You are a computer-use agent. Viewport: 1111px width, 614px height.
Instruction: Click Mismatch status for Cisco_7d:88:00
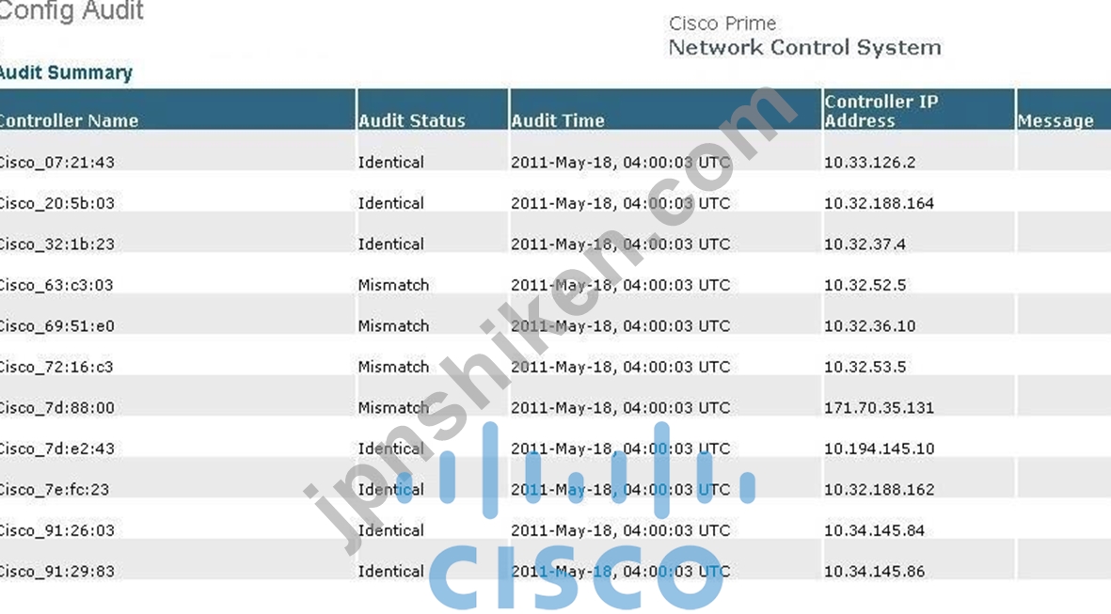click(x=393, y=409)
